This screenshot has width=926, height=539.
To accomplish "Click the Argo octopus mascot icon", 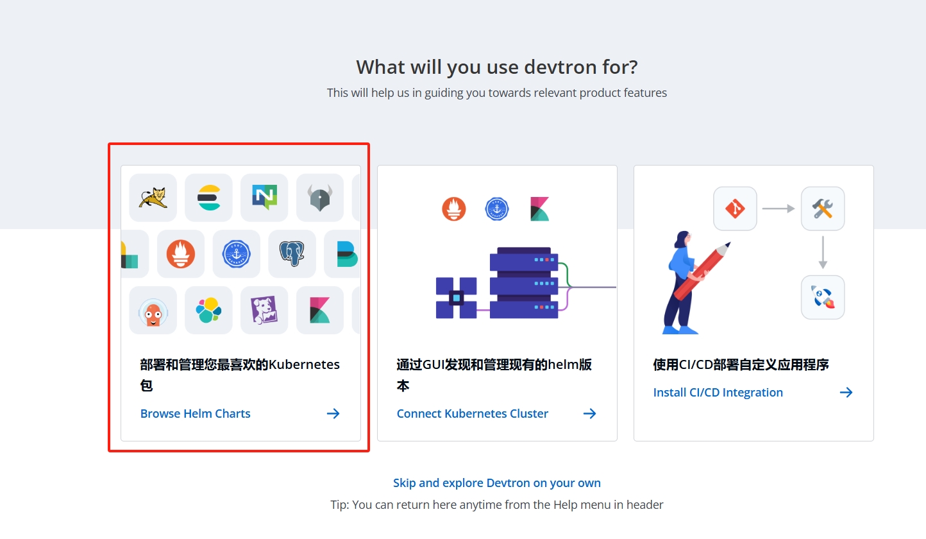I will tap(153, 311).
